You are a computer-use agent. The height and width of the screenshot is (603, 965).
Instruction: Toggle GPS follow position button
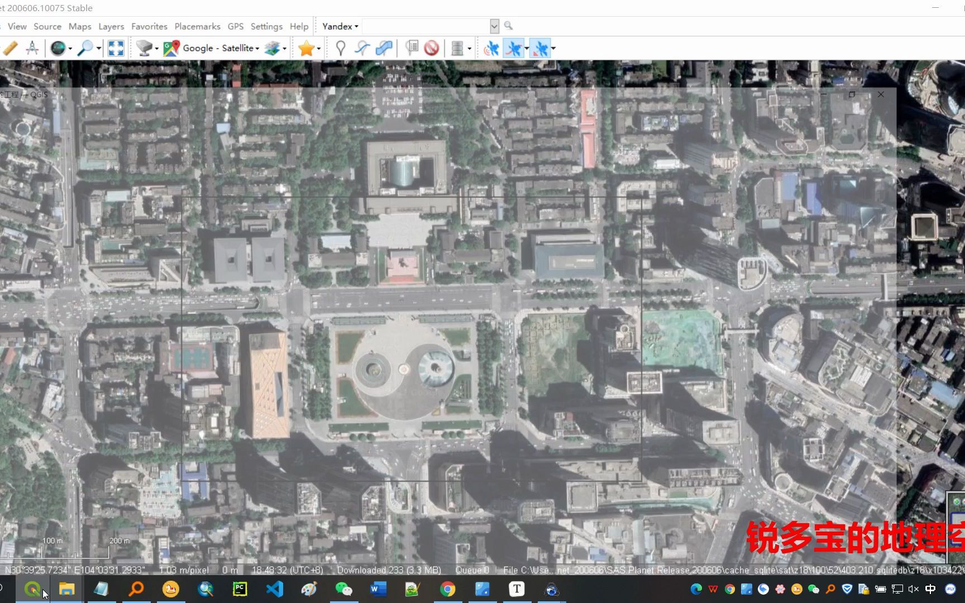point(539,49)
